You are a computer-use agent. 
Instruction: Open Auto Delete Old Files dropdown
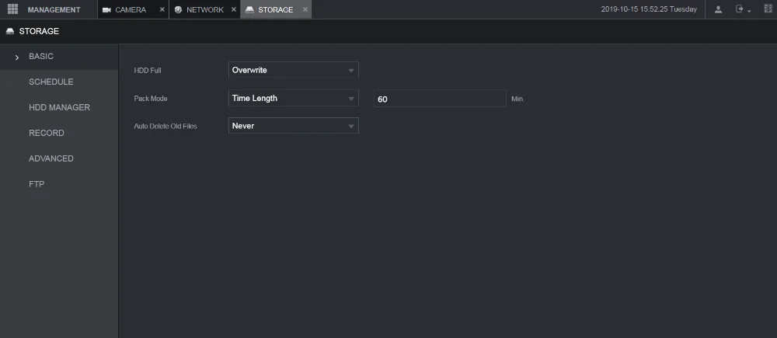[x=294, y=126]
